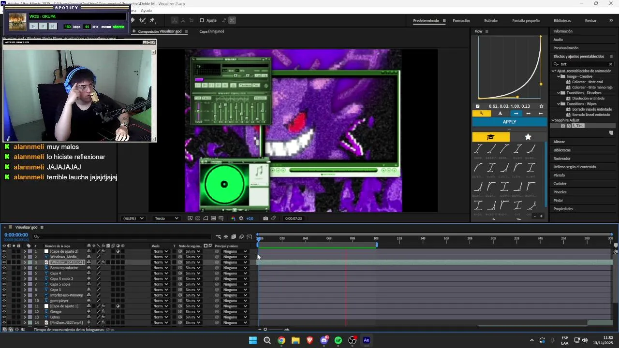Screen dimensions: 619x348
Task: Select Flow blue right-arrow direction button
Action: (516, 114)
